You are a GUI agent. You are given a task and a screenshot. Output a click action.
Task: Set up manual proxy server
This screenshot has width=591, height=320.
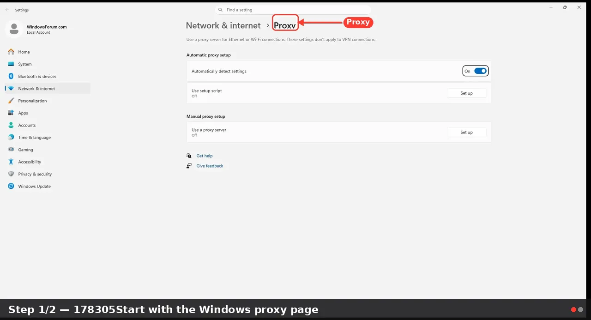click(x=466, y=133)
